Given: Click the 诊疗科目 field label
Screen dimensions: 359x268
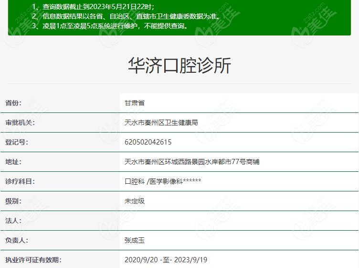Looking at the screenshot, I should click(20, 181).
